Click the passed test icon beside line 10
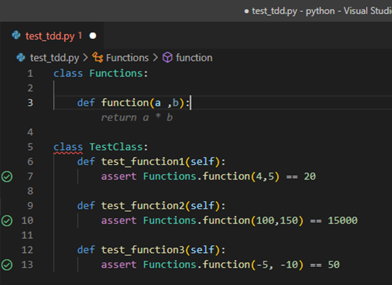 click(7, 221)
